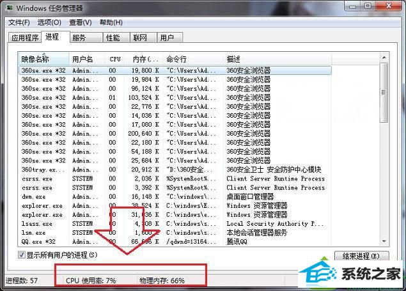This screenshot has width=406, height=291.
Task: Click the 进程数: 57 status entry
Action: coord(22,281)
